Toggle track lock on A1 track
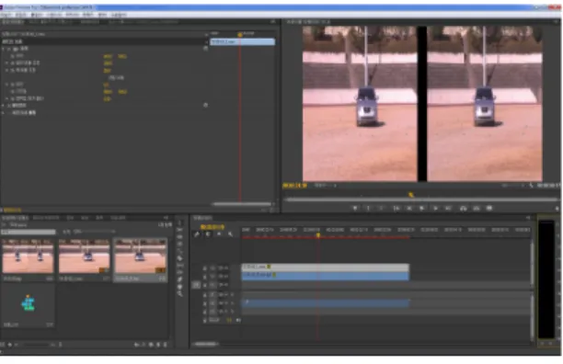 [x=204, y=295]
